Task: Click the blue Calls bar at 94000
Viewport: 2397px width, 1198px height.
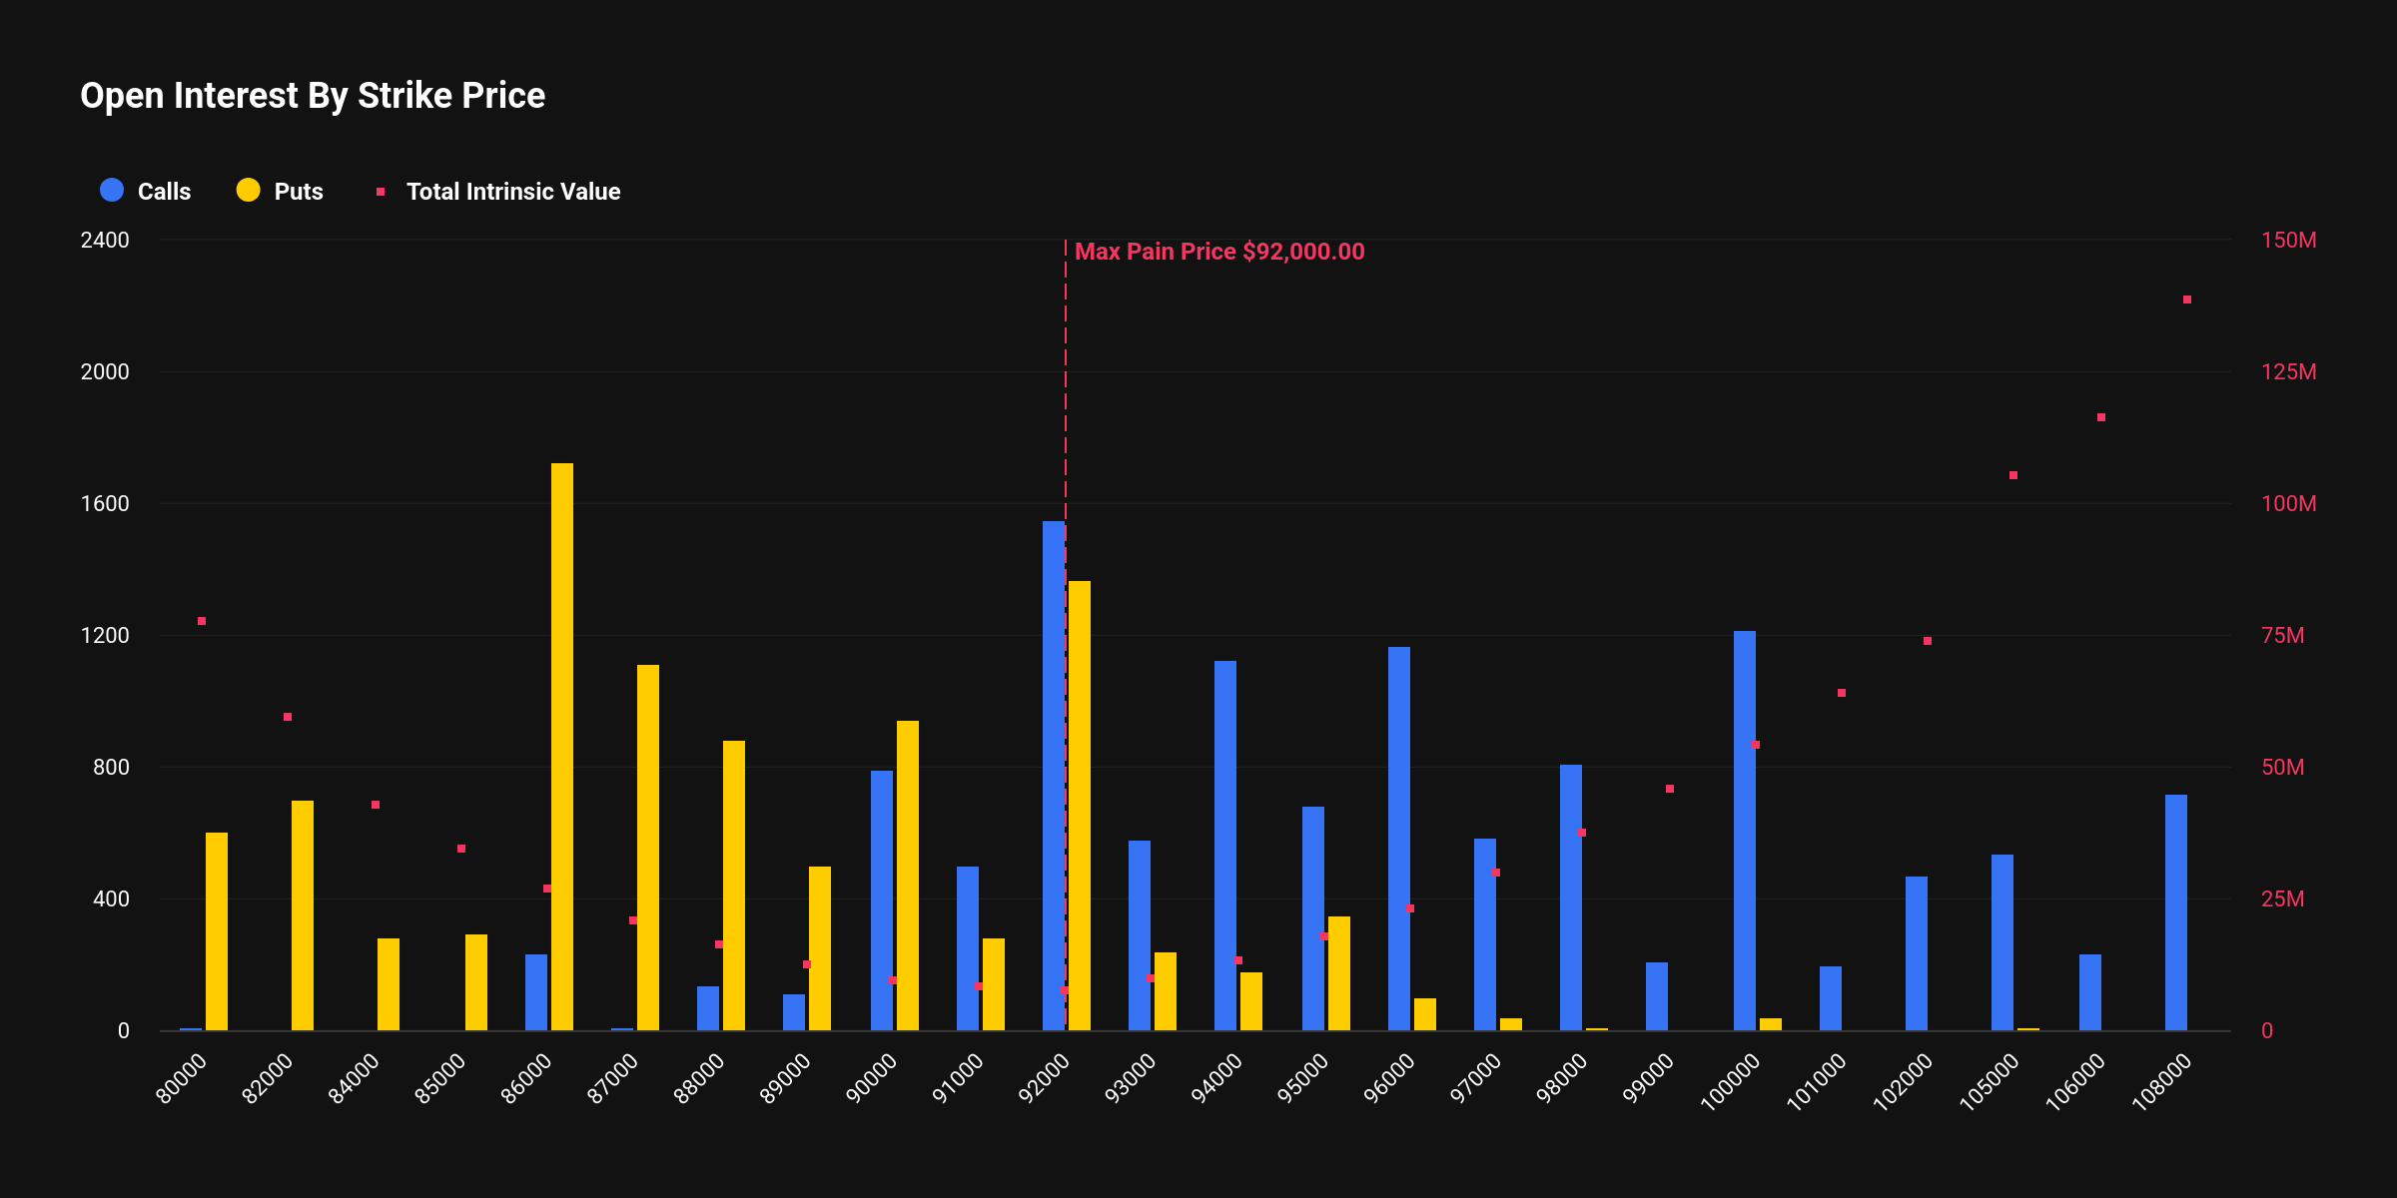Action: click(1225, 844)
